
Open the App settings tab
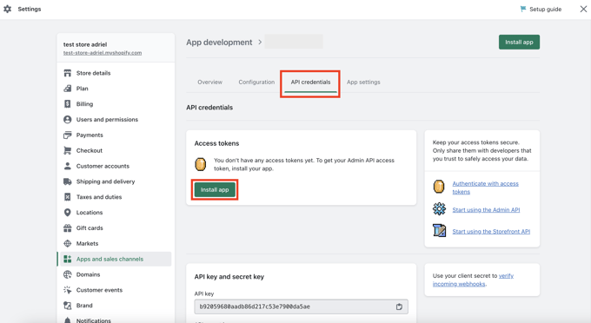[363, 82]
